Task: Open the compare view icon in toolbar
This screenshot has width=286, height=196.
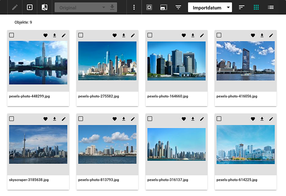Action: [x=44, y=7]
